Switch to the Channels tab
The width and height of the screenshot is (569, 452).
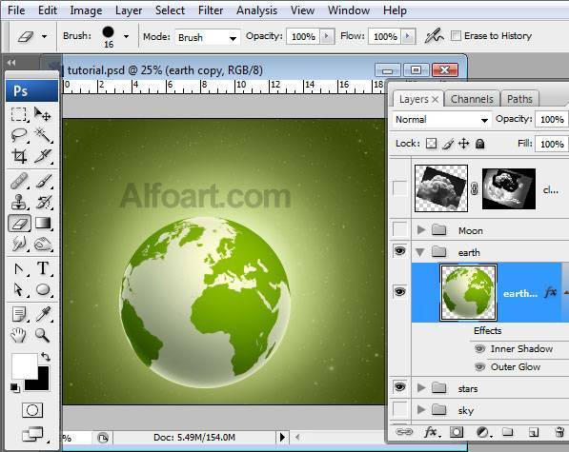472,99
